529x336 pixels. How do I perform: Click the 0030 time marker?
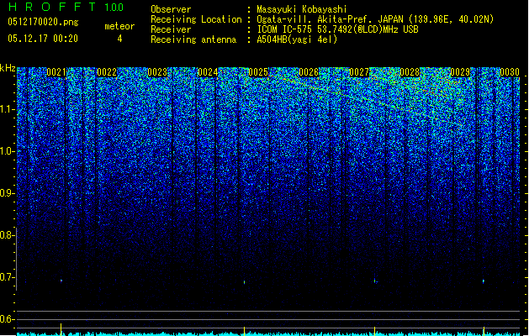510,72
